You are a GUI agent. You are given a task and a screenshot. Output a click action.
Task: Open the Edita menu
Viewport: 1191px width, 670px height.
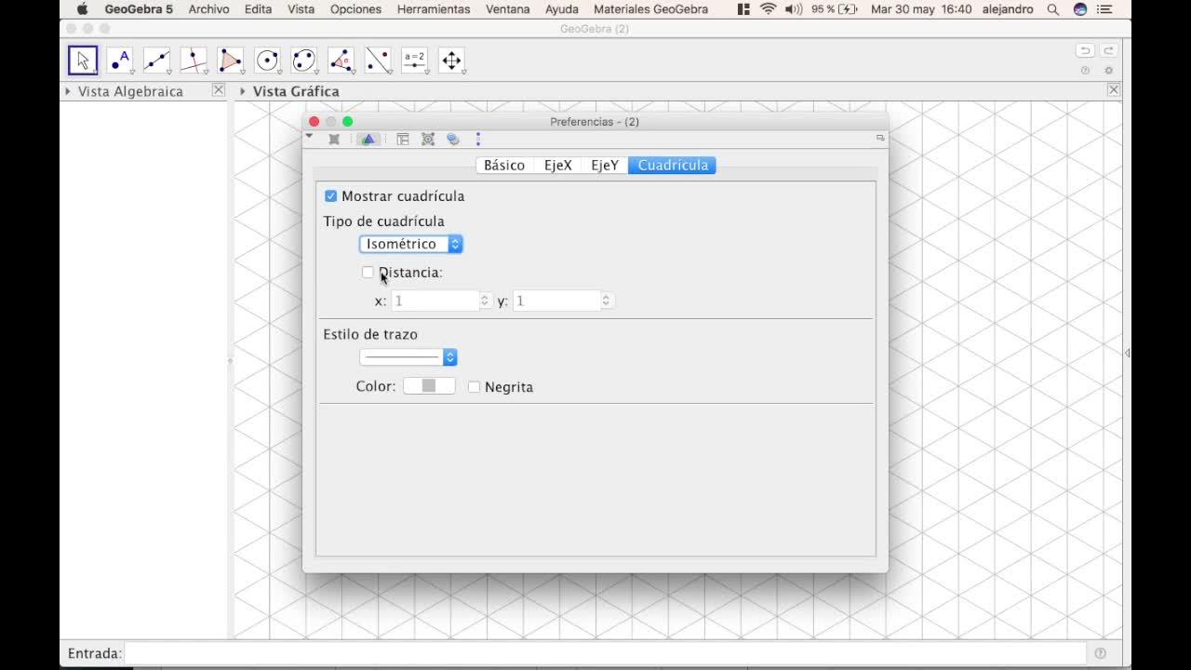(x=258, y=9)
